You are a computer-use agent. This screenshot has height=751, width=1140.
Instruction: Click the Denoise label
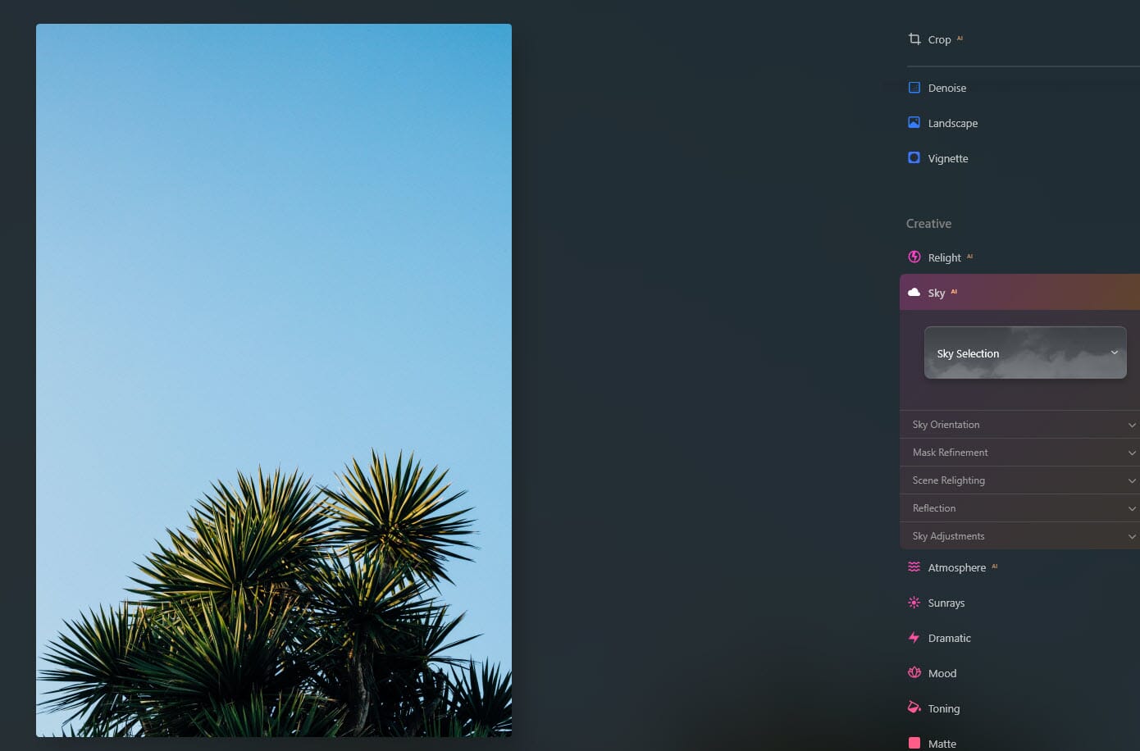[947, 88]
